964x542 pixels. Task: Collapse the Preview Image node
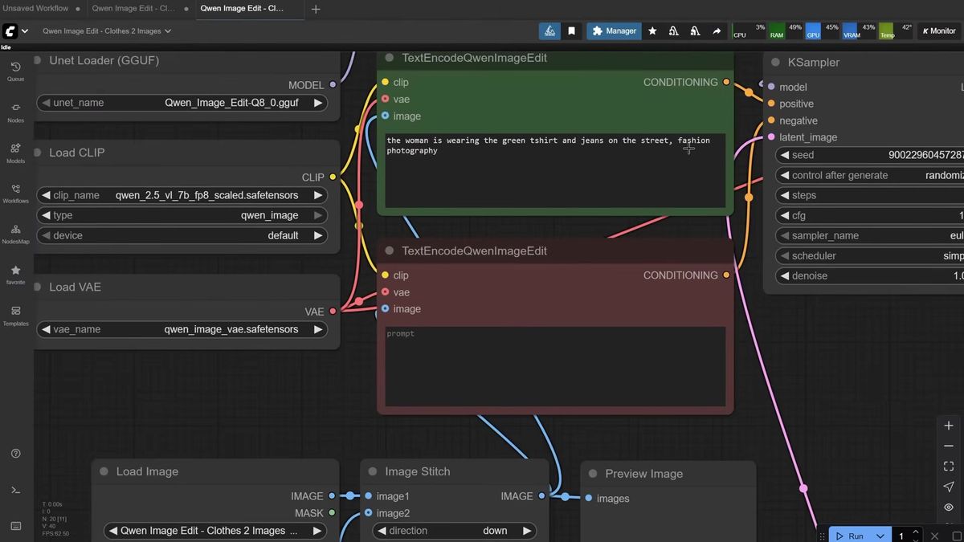tap(593, 474)
